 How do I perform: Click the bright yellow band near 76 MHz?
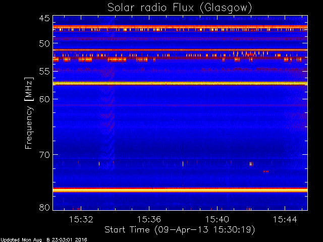click(x=180, y=191)
